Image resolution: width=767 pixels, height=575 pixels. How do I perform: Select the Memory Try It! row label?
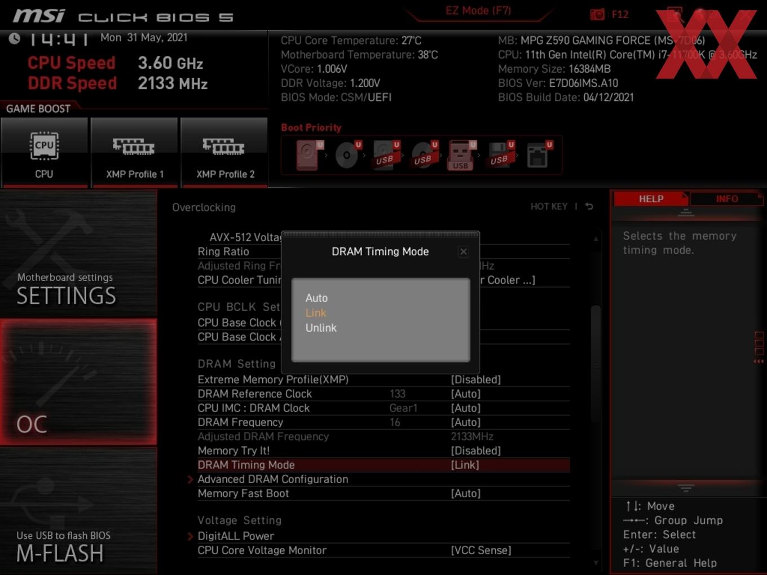point(233,451)
